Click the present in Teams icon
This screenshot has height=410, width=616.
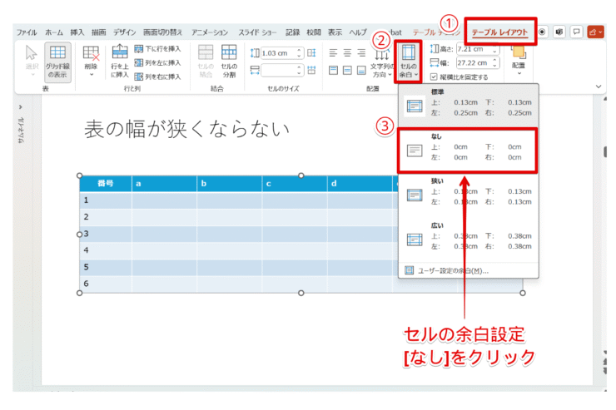(559, 32)
